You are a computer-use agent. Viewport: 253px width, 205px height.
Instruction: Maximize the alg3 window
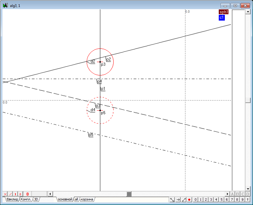point(235,6)
